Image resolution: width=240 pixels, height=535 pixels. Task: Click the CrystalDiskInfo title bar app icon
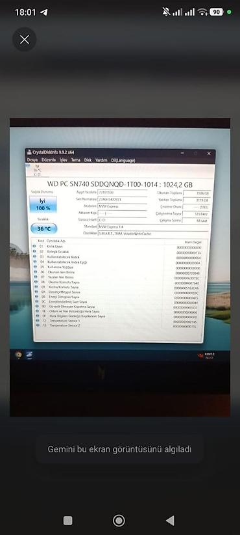click(x=30, y=152)
